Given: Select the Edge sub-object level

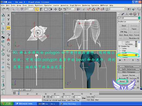Looking at the screenshot, I should (x=124, y=51).
